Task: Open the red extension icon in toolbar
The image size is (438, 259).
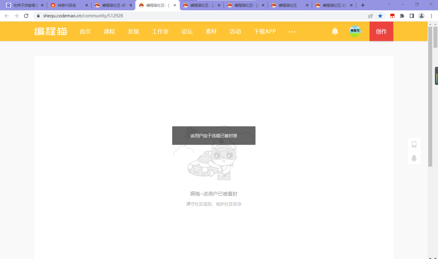Action: [x=392, y=16]
